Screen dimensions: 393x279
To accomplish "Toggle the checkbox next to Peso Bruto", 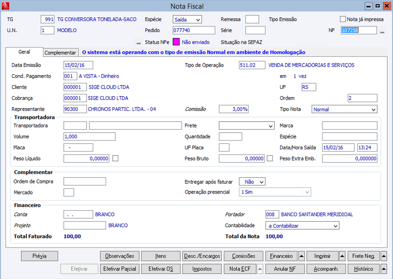I will pyautogui.click(x=270, y=158).
